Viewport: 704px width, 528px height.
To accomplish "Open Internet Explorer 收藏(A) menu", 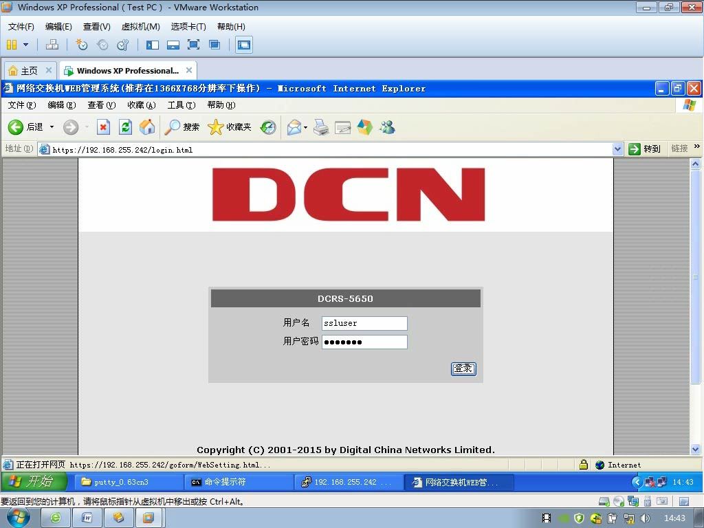I will click(x=142, y=105).
